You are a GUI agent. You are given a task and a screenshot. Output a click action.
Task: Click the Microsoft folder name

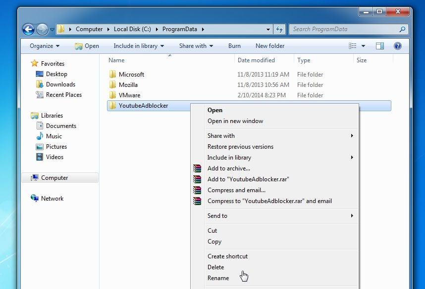point(131,74)
